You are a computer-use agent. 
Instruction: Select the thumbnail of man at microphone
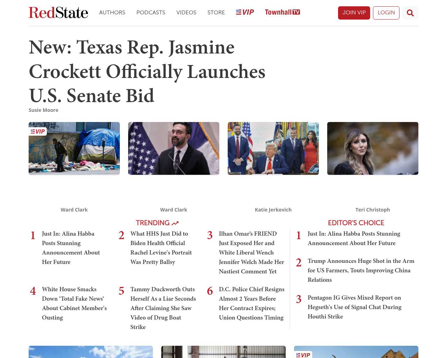click(x=174, y=148)
